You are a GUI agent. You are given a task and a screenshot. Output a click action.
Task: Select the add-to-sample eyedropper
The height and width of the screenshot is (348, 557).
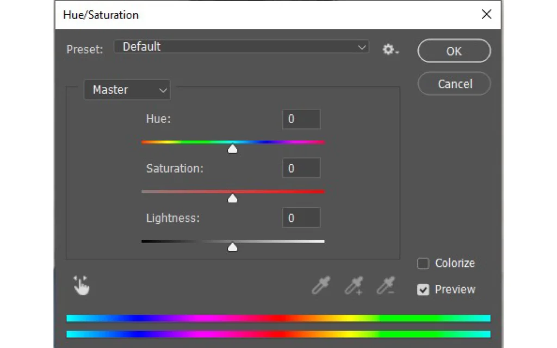[354, 285]
